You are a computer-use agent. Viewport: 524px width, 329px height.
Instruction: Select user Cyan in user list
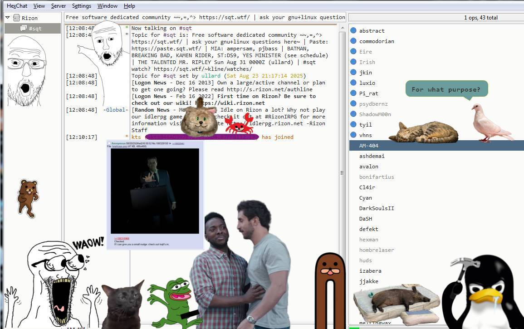click(x=365, y=198)
